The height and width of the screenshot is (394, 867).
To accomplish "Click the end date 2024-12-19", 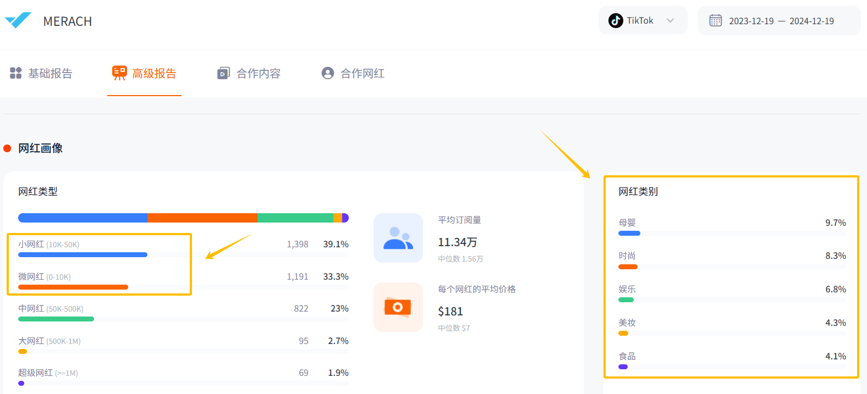I will pyautogui.click(x=811, y=21).
